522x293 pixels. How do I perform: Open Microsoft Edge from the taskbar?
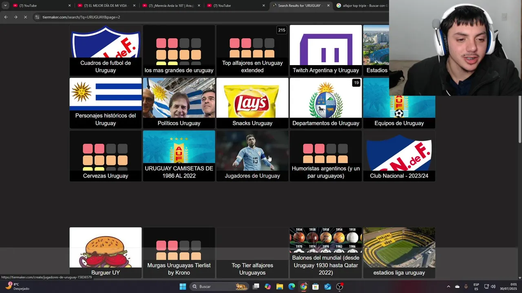click(x=292, y=286)
